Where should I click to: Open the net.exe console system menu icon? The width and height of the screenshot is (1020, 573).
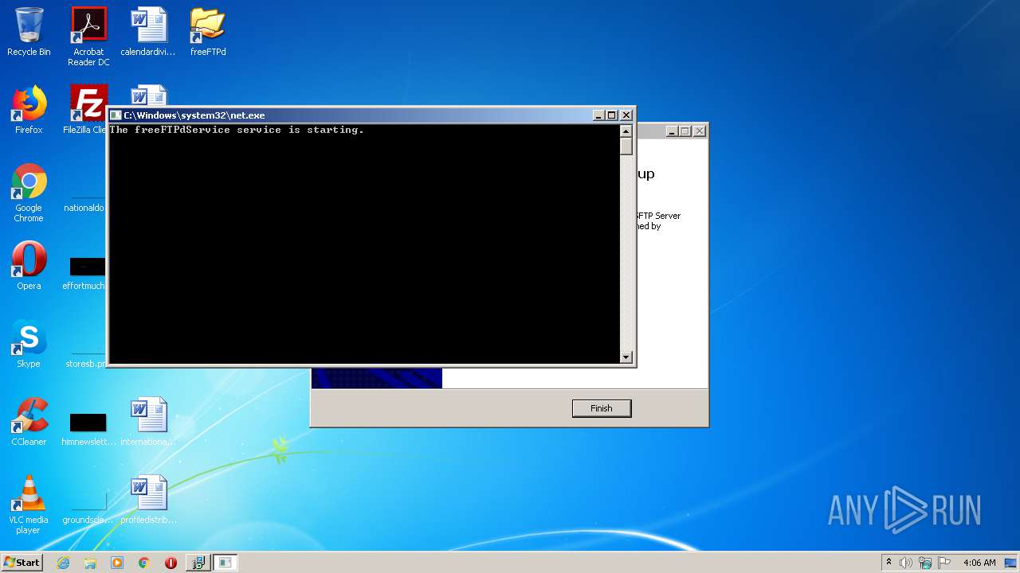pyautogui.click(x=116, y=115)
